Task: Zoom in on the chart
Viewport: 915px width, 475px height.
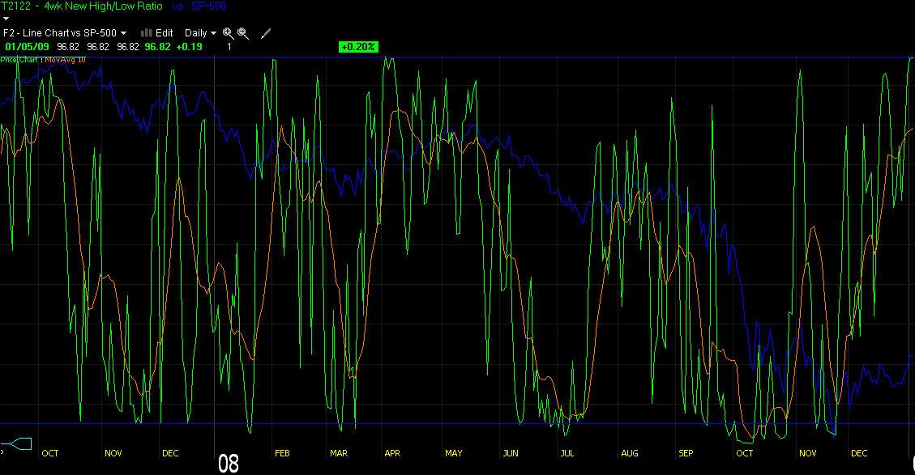Action: click(x=229, y=34)
